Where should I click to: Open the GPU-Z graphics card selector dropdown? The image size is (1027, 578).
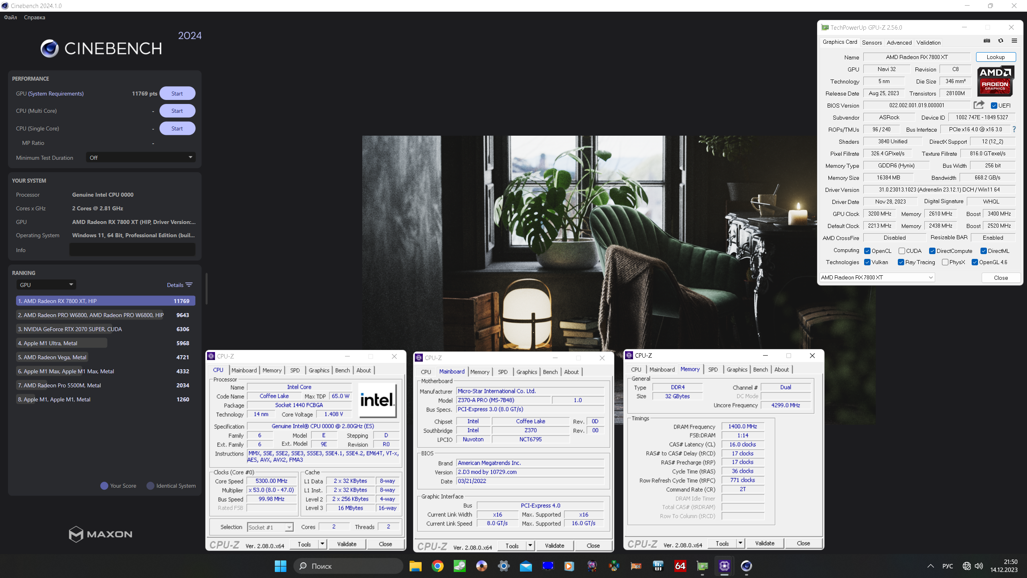tap(877, 277)
